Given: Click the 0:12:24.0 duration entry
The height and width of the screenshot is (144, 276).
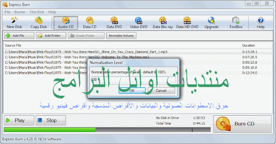Looking at the screenshot, I should 249,73.
